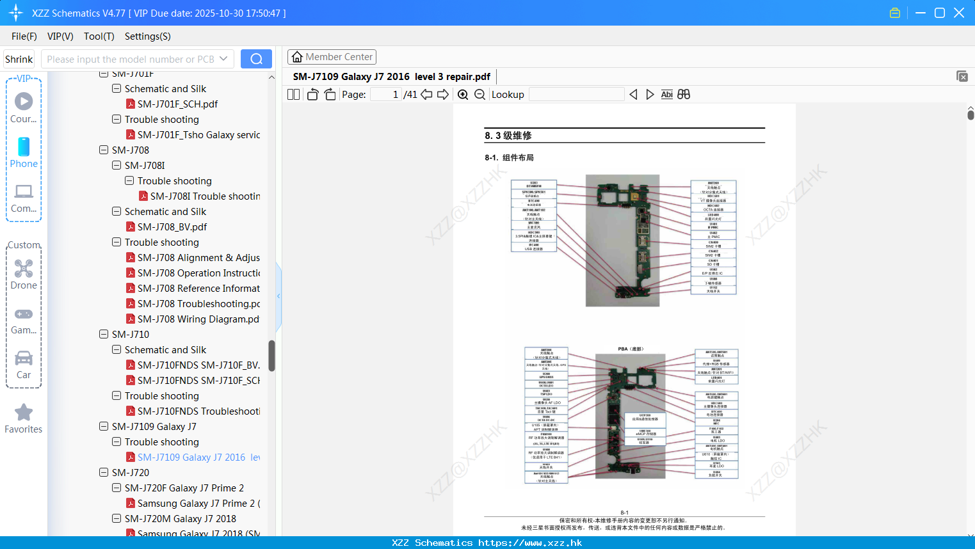Rotate the page clockwise
Screen dimensions: 975x549
(330, 95)
